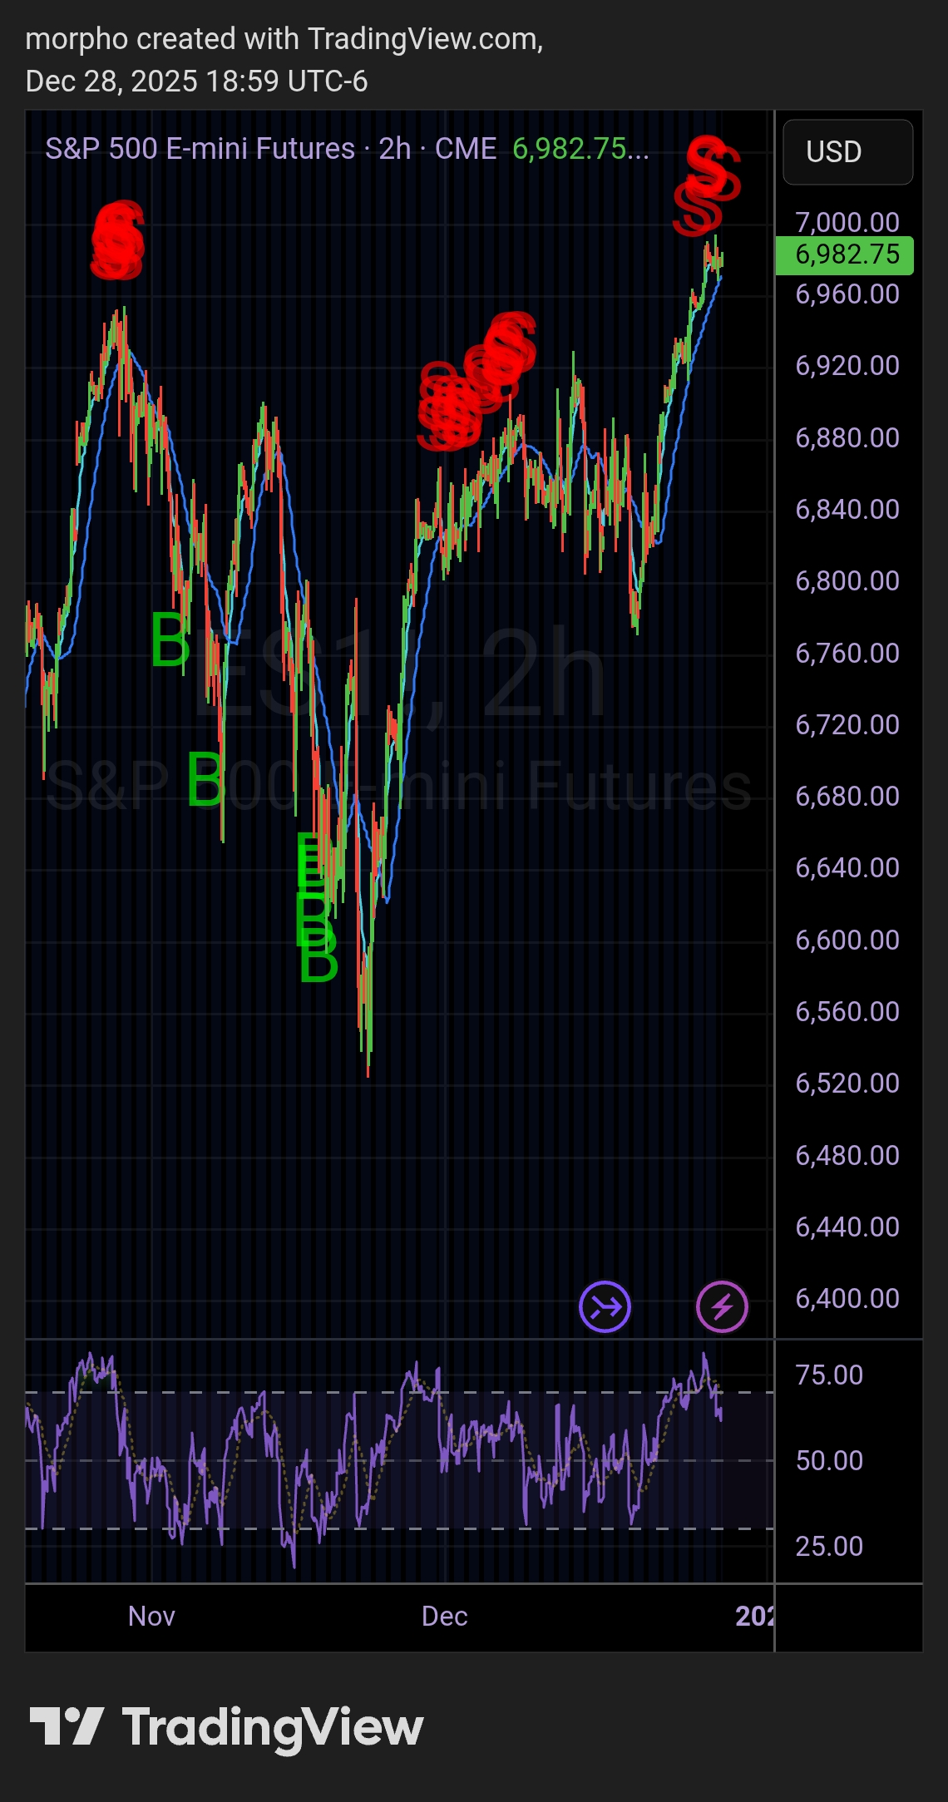Click the Nov label on time axis
Image resolution: width=948 pixels, height=1802 pixels.
151,1617
